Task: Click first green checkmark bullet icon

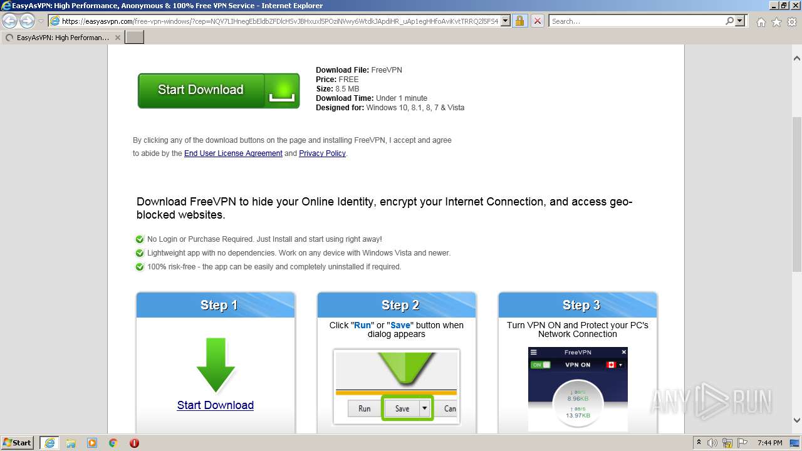Action: (x=140, y=239)
